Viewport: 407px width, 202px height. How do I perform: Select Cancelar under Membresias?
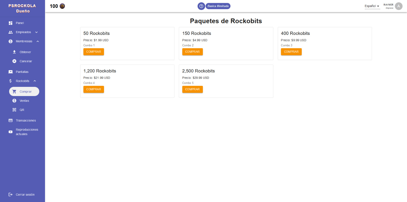pos(22,61)
